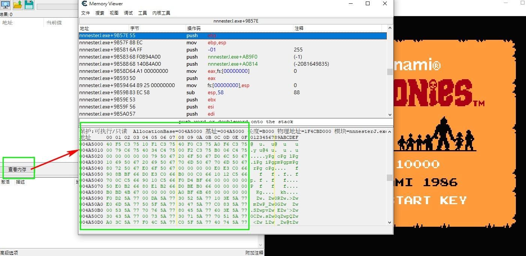
Task: Click the Memory Viewer title bar icon
Action: (x=84, y=3)
